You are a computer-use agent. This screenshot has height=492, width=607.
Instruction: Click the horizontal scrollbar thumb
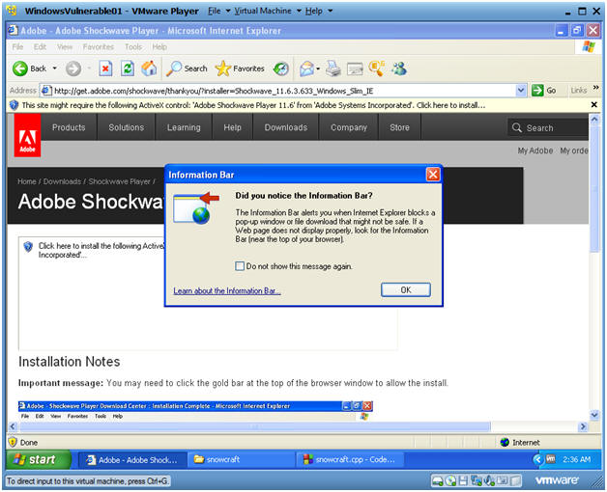[x=255, y=426]
